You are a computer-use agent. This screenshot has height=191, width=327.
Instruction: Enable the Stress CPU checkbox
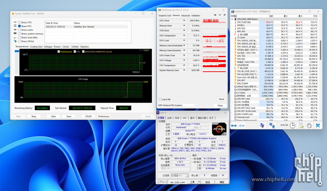coord(19,22)
